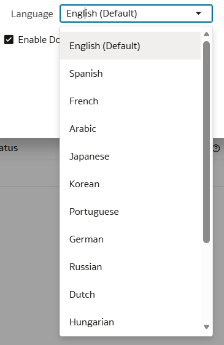Pick French in the dropdown list
224x345 pixels.
[x=130, y=101]
